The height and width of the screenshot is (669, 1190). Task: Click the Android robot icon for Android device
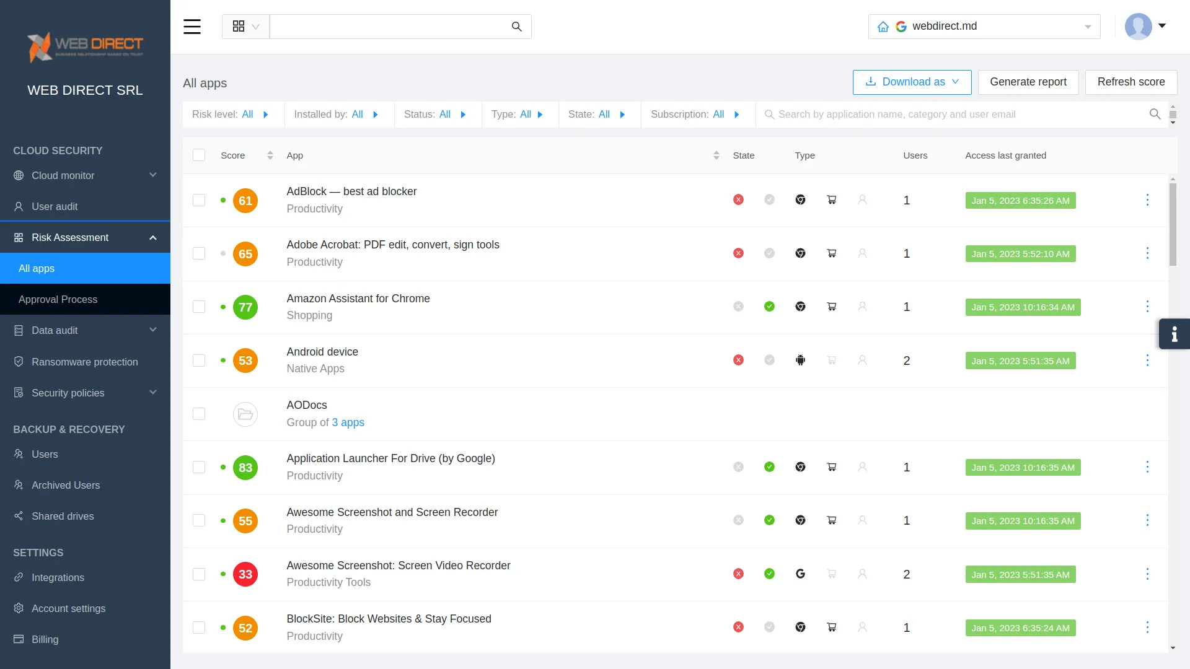coord(801,361)
